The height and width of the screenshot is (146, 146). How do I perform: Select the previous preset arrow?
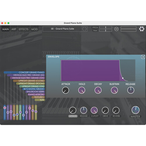pyautogui.click(x=83, y=29)
